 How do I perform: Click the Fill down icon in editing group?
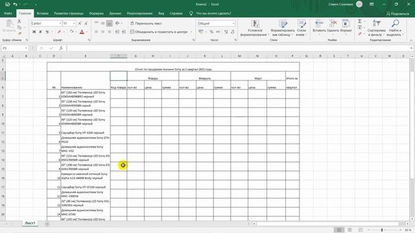(360, 27)
